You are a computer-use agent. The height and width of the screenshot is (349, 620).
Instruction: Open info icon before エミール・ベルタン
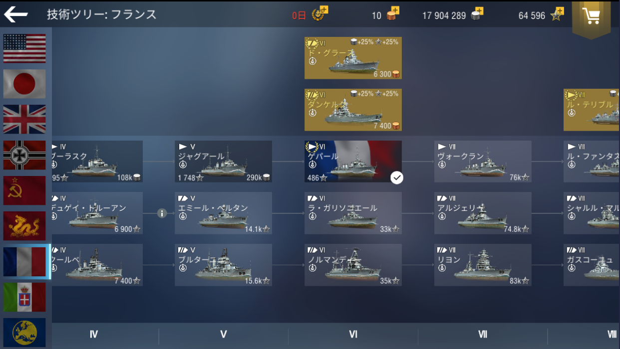[x=162, y=213]
